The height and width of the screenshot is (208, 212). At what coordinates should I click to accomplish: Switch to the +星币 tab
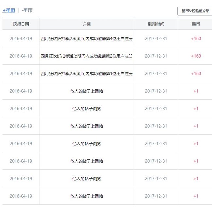(x=9, y=10)
